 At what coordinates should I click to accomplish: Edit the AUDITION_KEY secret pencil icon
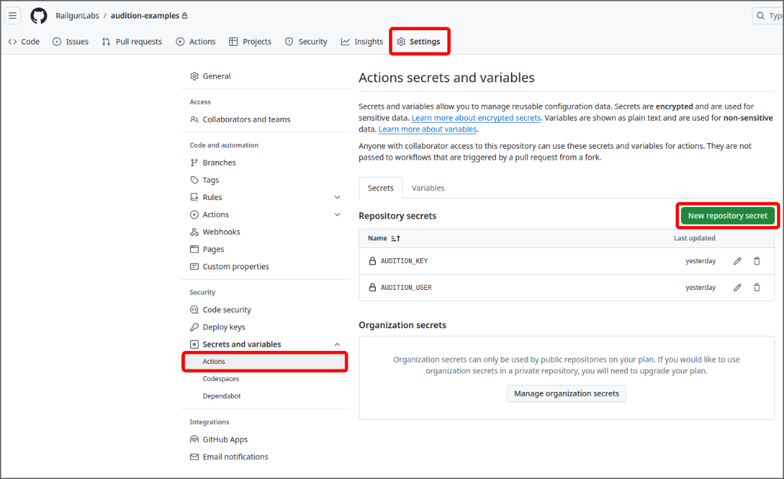(737, 261)
